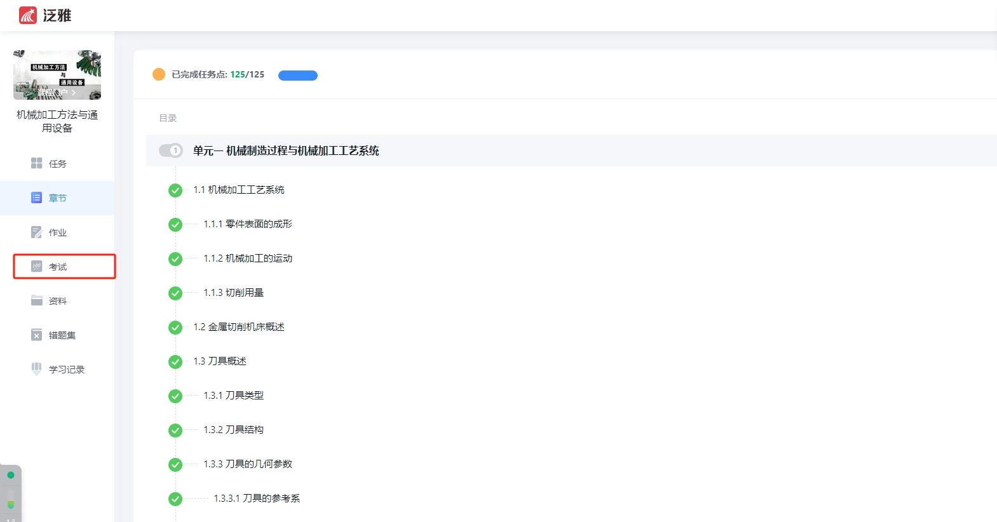The image size is (997, 522).
Task: Open course portal arrow on cover image
Action: (73, 93)
